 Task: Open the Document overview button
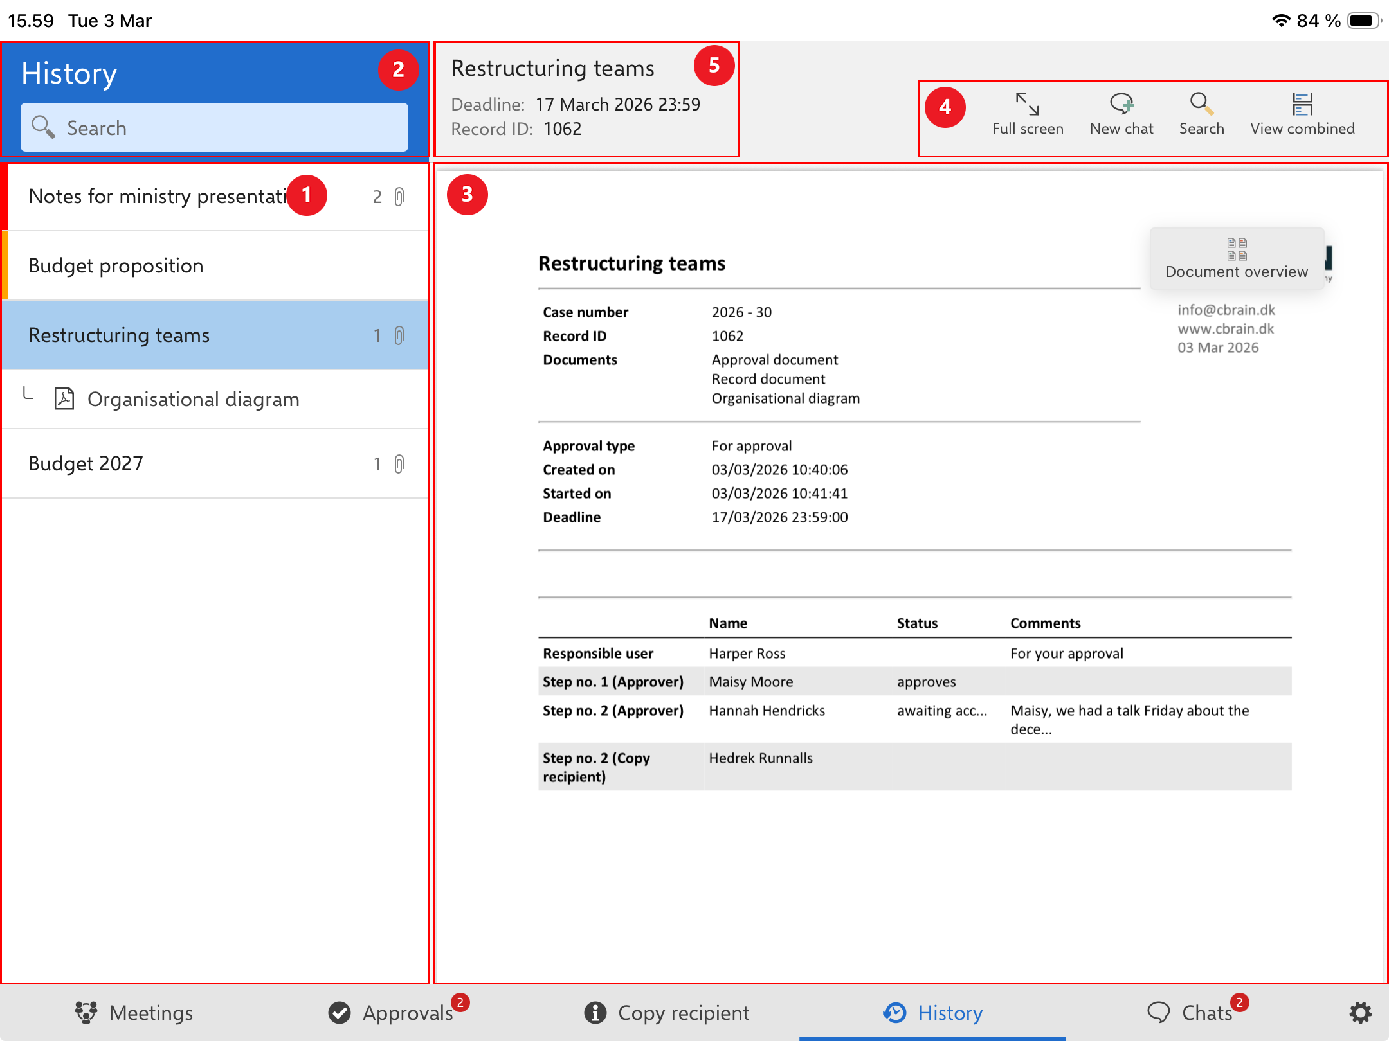click(1237, 258)
